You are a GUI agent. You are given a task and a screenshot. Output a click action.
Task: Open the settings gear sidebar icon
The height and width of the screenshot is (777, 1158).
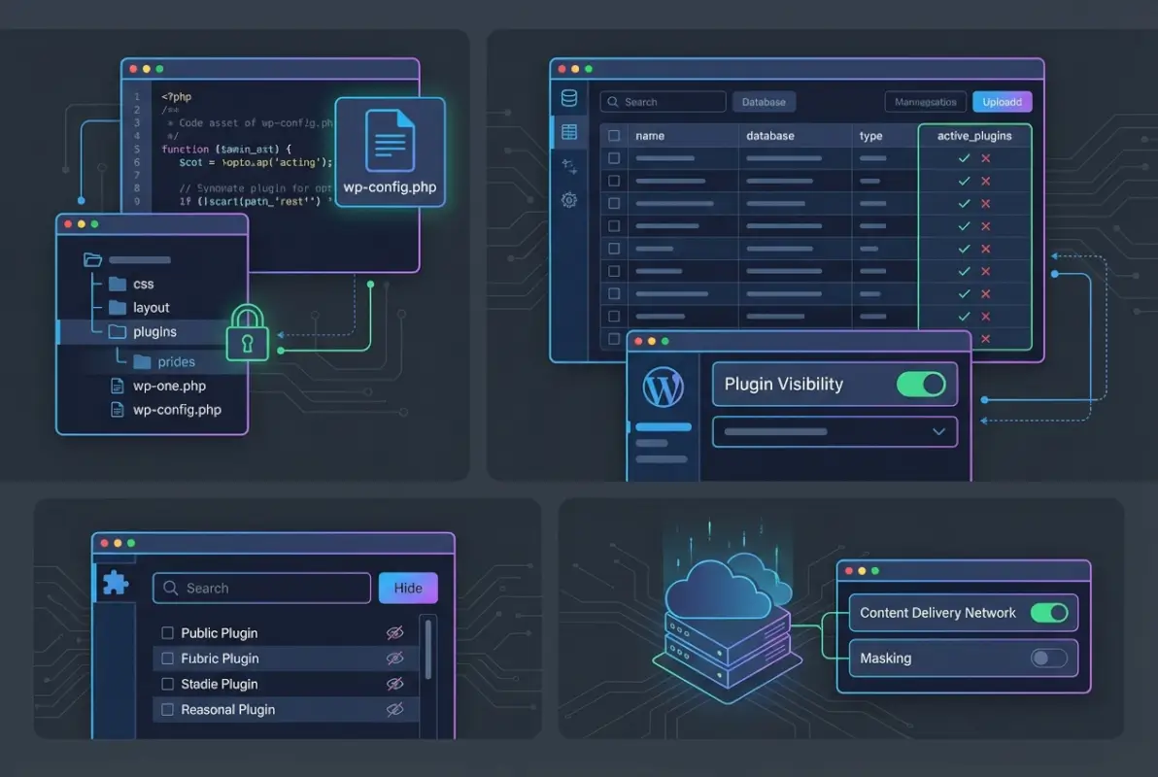click(569, 200)
